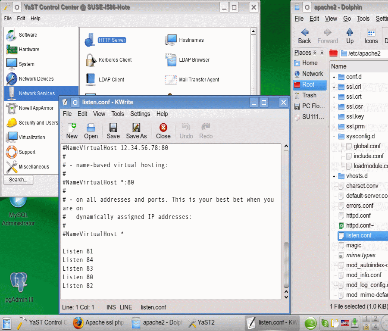
Task: Expand the ssl.csr folder
Action: pyautogui.click(x=334, y=107)
